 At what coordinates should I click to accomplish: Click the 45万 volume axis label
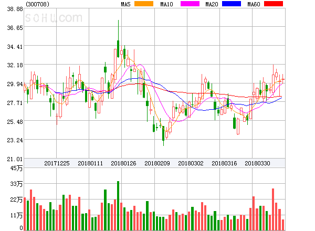16,168
